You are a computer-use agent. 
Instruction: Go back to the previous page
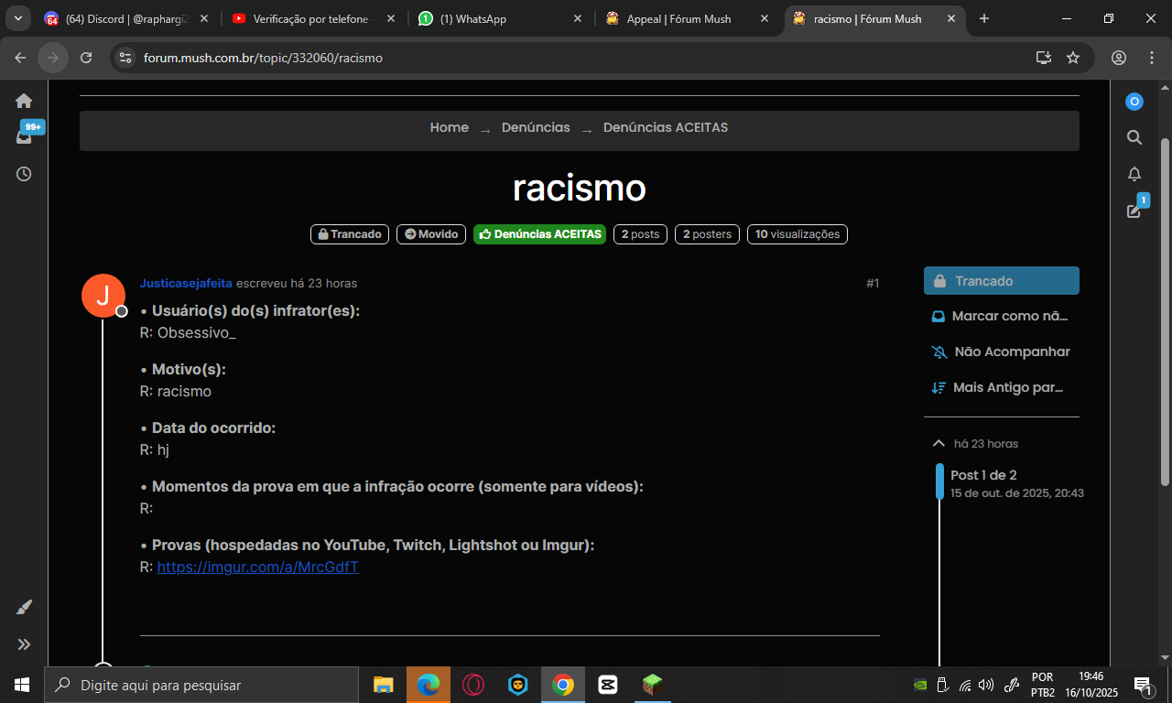20,58
